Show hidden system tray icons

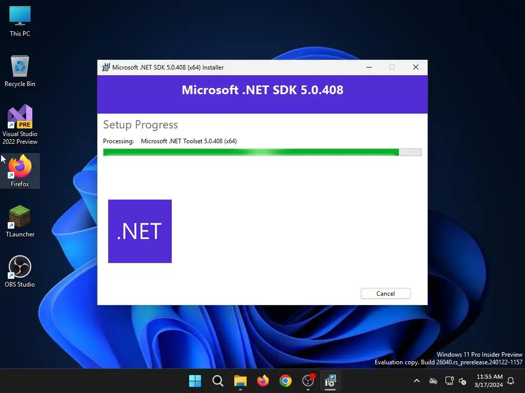tap(417, 381)
